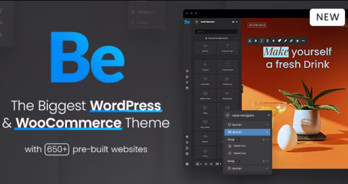Image resolution: width=348 pixels, height=184 pixels.
Task: Click the pencil icon in text toolbar
Action: click(285, 41)
